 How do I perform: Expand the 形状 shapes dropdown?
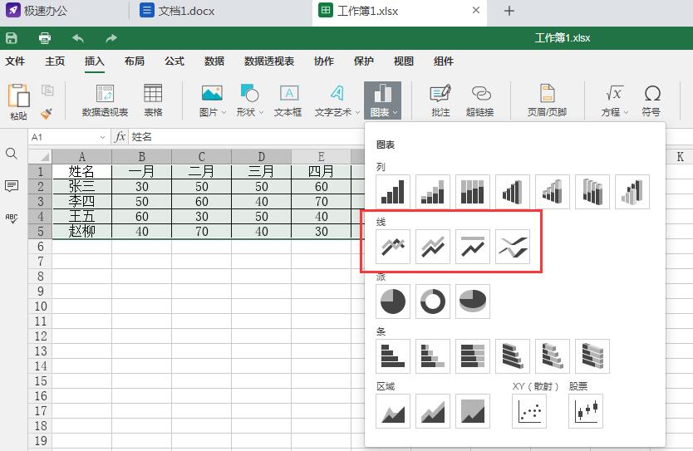tap(249, 101)
